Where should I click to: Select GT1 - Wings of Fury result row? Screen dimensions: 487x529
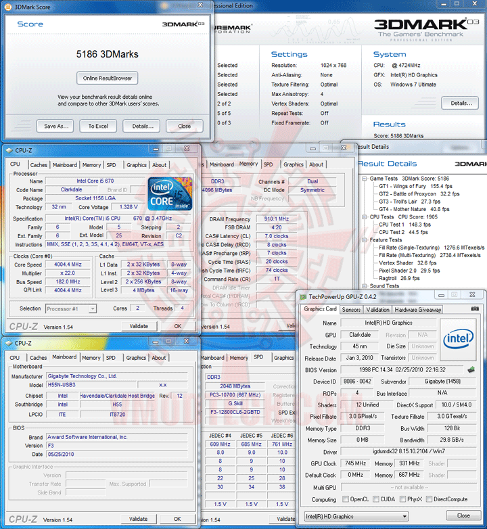pyautogui.click(x=415, y=186)
